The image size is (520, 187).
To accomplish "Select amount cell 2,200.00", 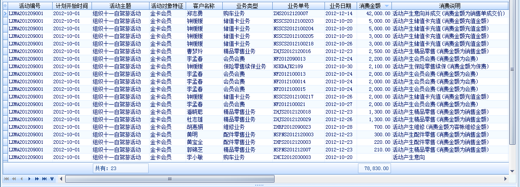I will [374, 59].
